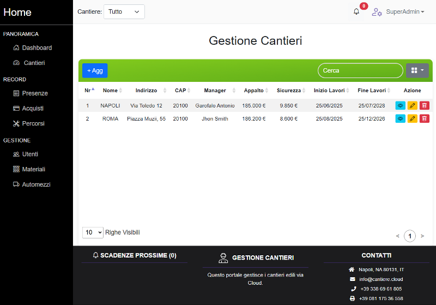
Task: Click the 25/07/2028 end date cell
Action: click(372, 106)
